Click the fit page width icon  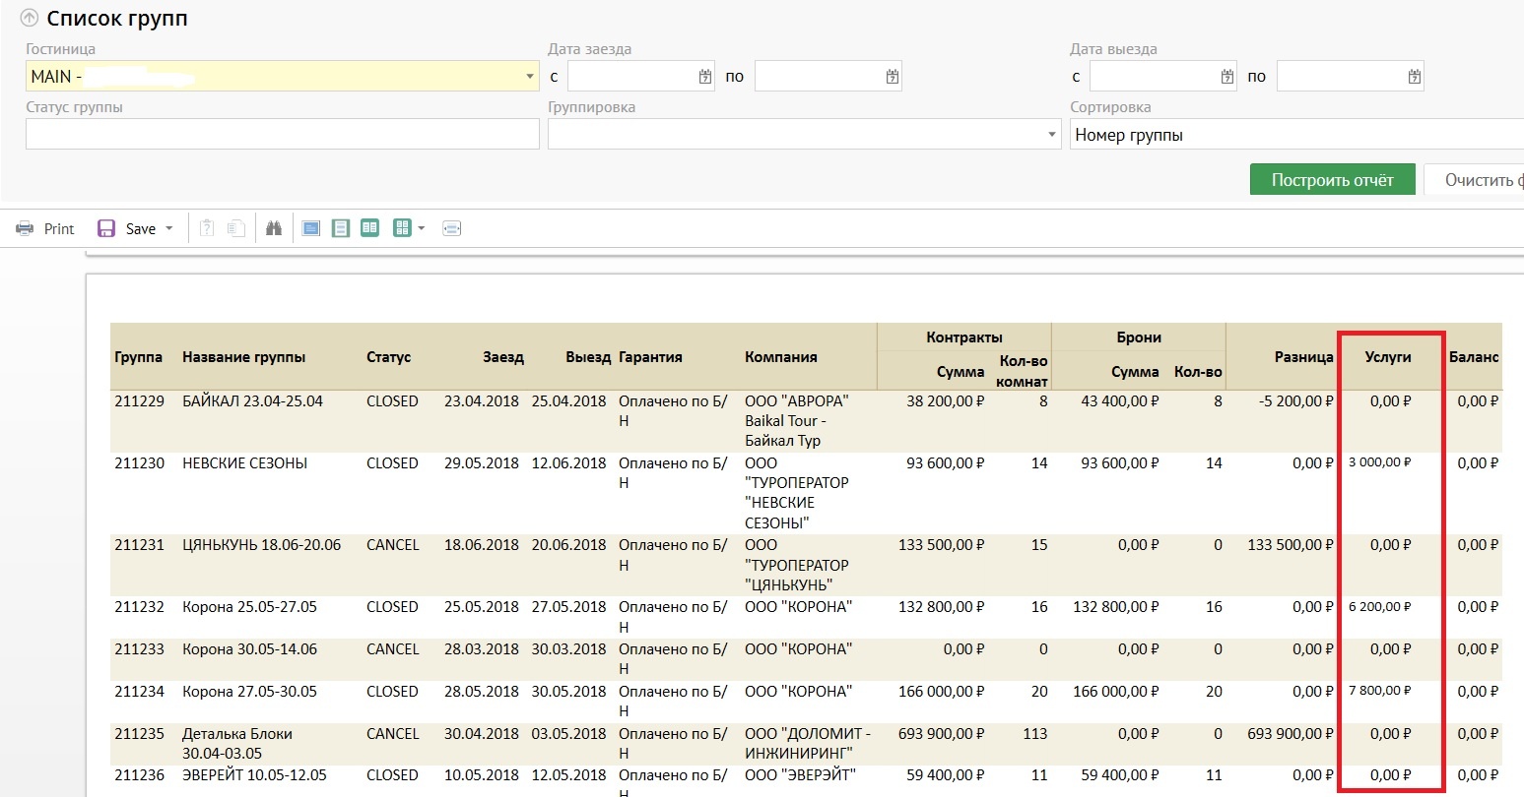point(452,228)
